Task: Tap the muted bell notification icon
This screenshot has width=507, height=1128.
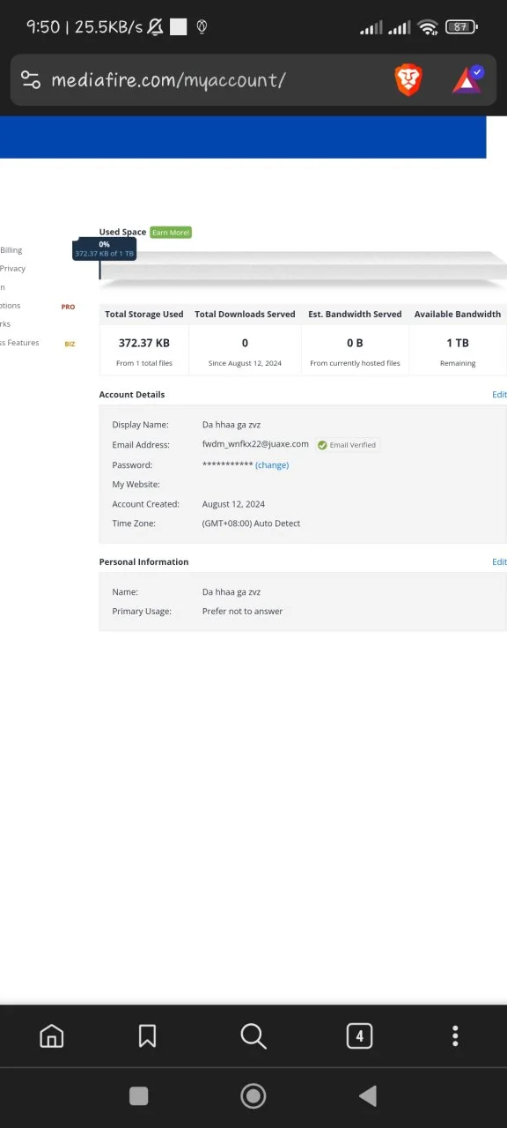Action: [x=155, y=27]
